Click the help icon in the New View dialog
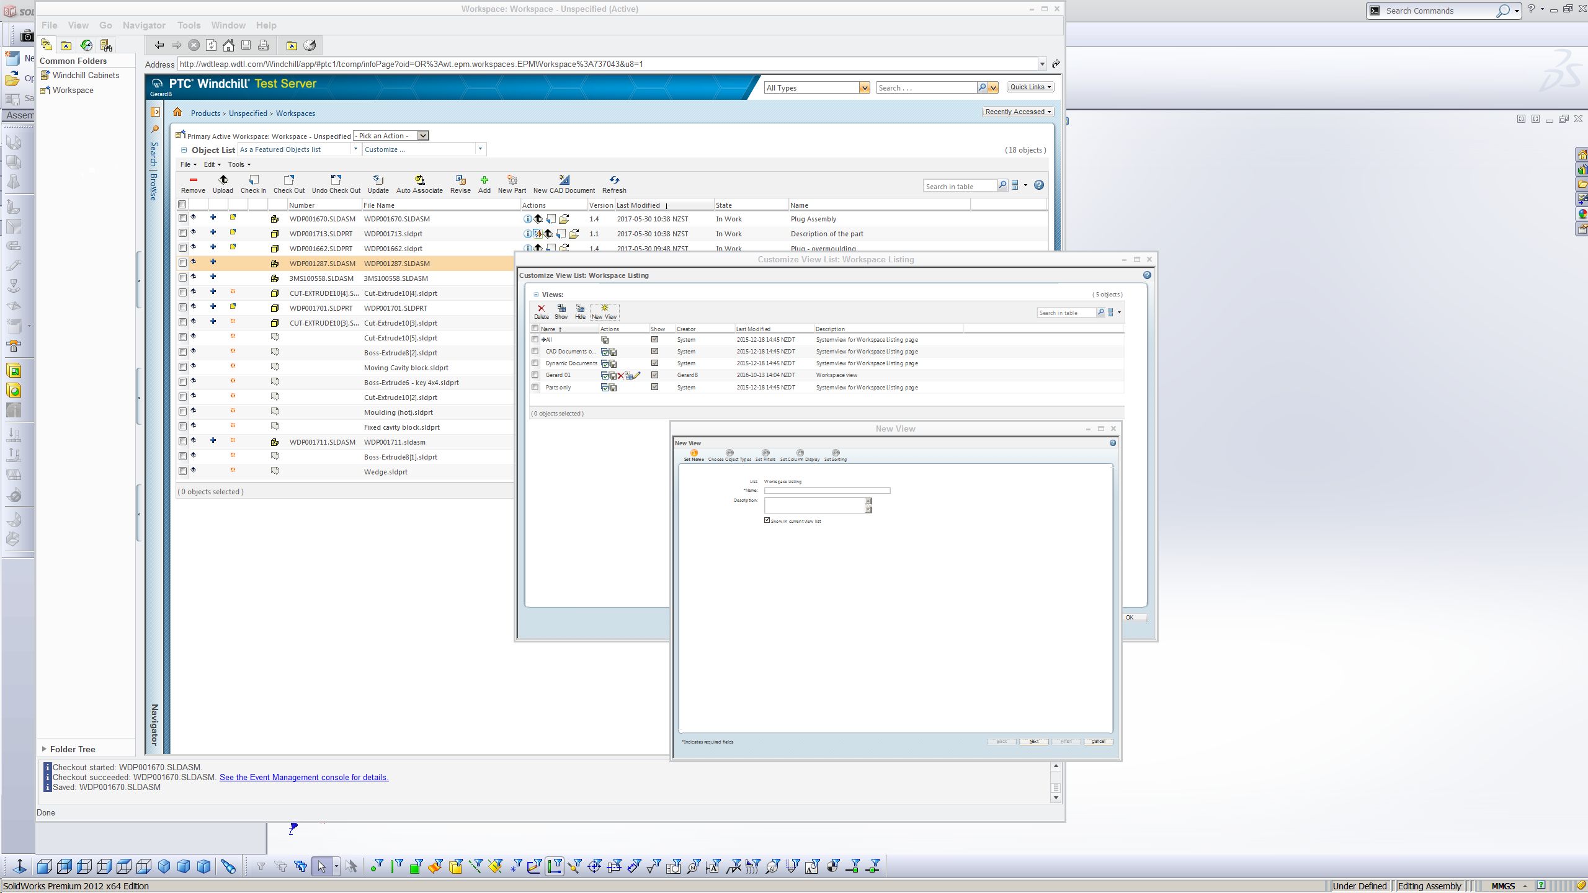This screenshot has width=1588, height=893. tap(1112, 443)
